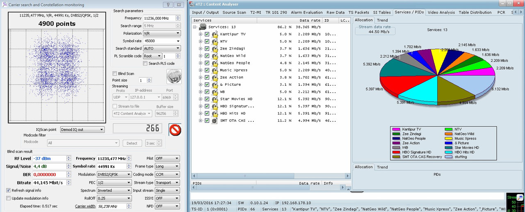Viewport: 525px width, 212px height.
Task: Open the RollOff 0.25 dropdown
Action: point(114,198)
